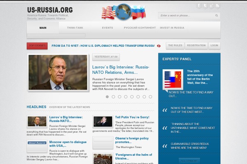Click the HEADLINES section heading
Image resolution: width=247 pixels, height=164 pixels.
36,107
